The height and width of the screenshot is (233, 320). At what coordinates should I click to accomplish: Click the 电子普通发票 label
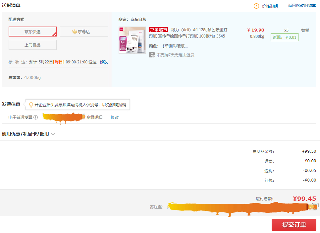pos(21,117)
